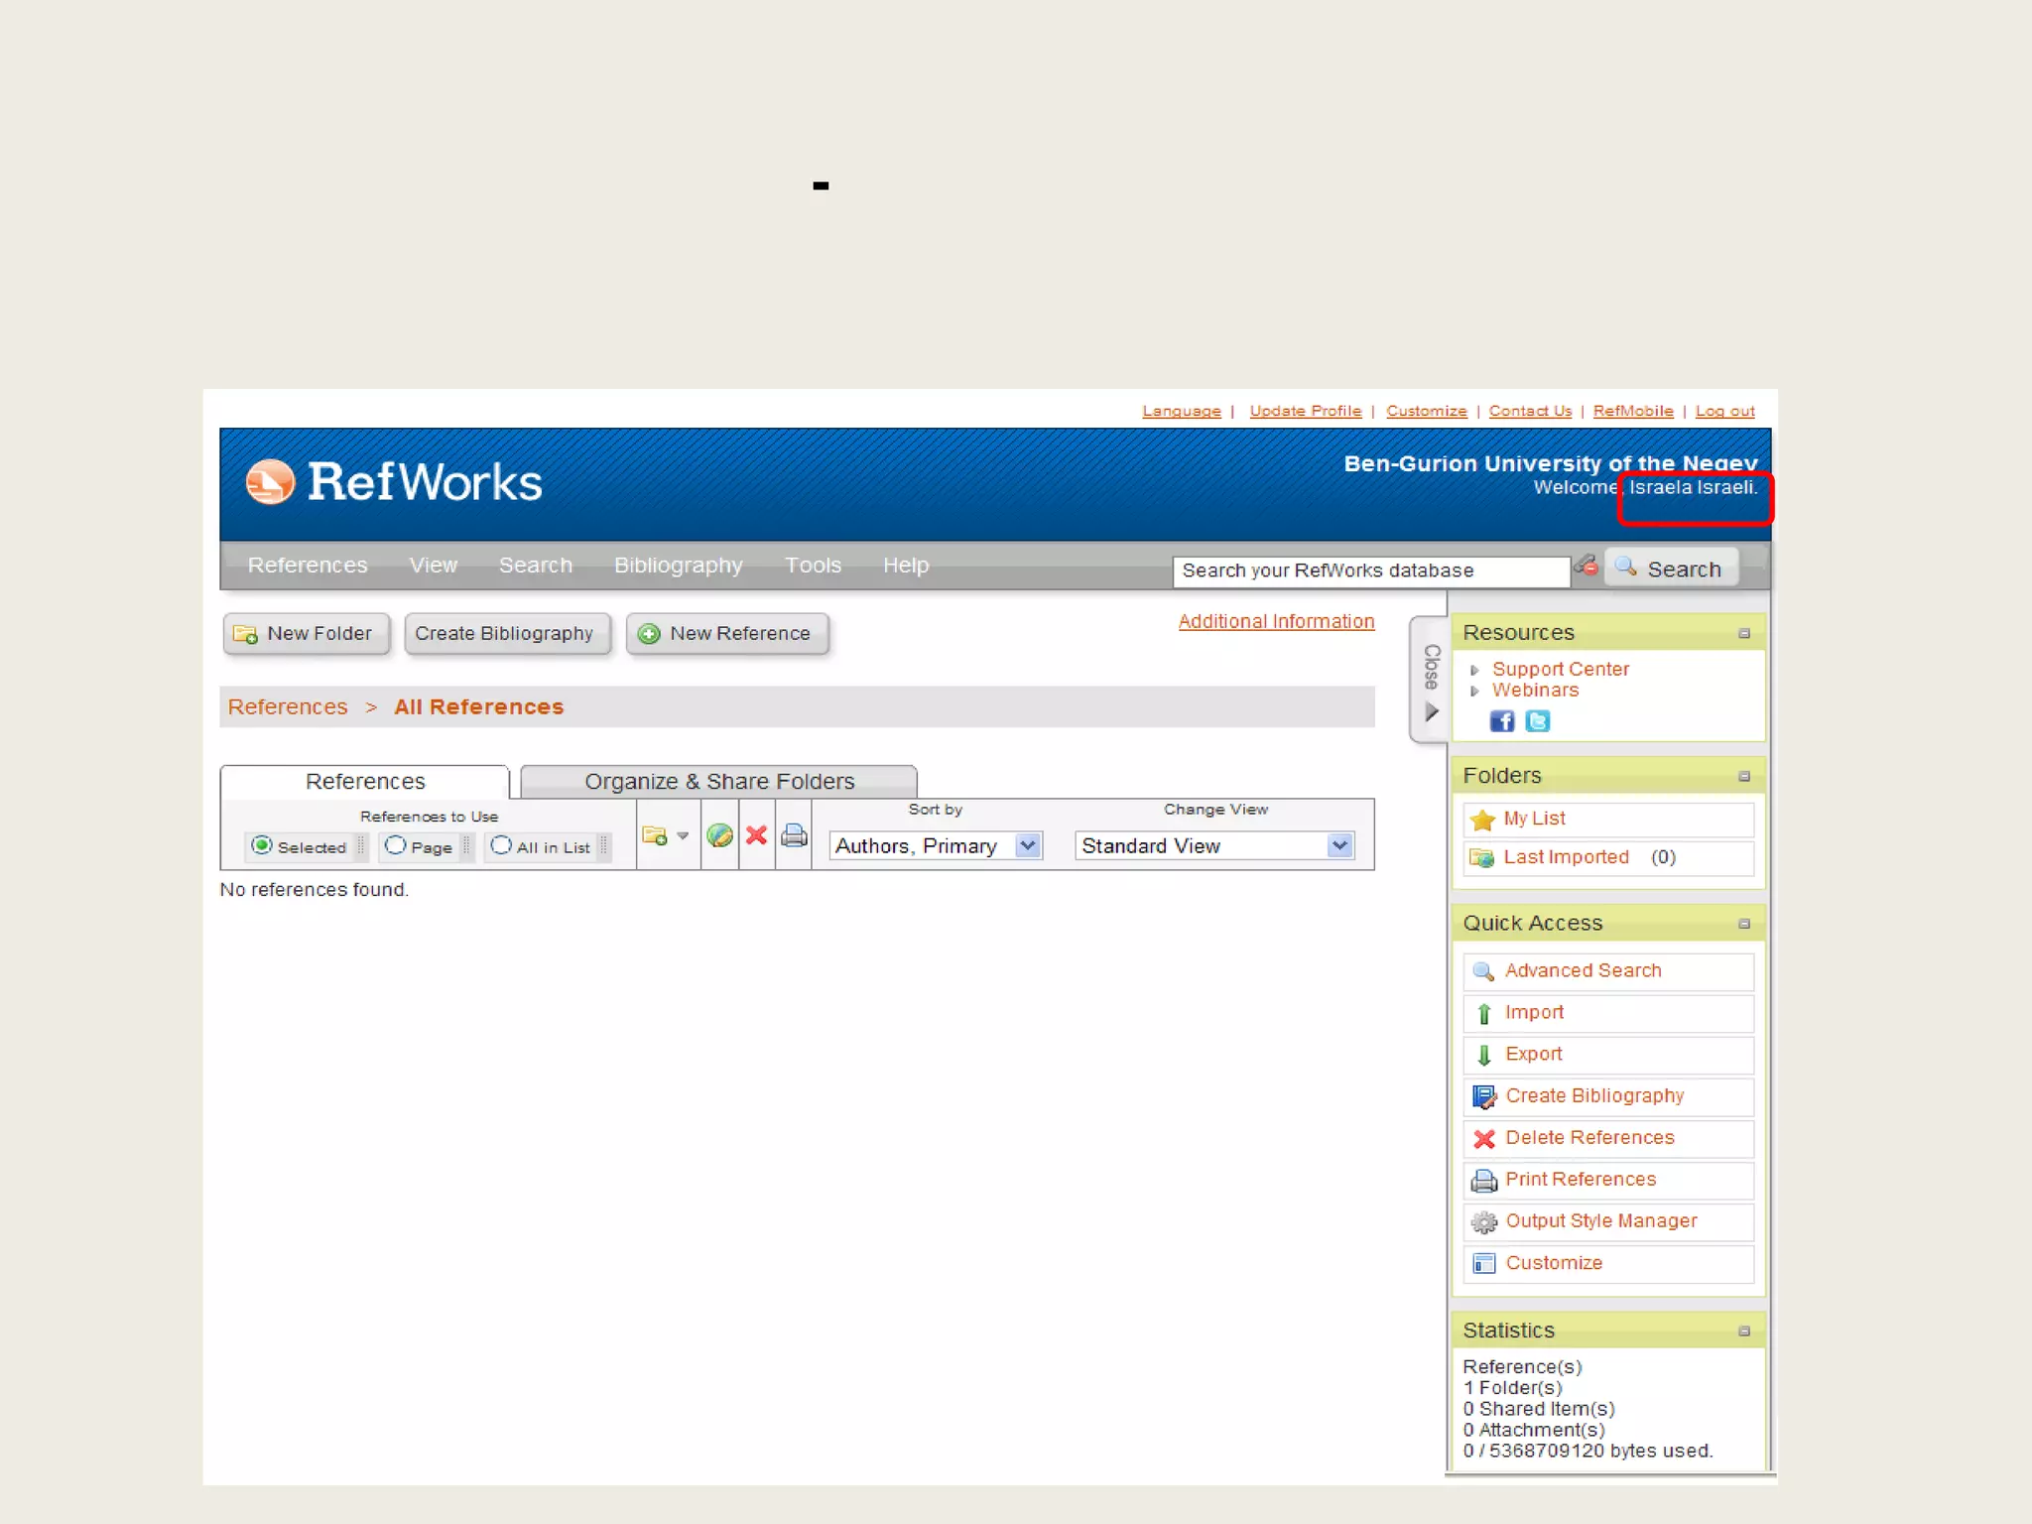Open the 'Standard View' dropdown

click(1214, 845)
